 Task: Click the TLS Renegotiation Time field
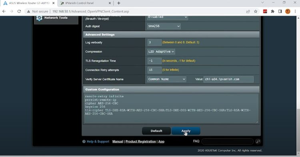pos(154,61)
